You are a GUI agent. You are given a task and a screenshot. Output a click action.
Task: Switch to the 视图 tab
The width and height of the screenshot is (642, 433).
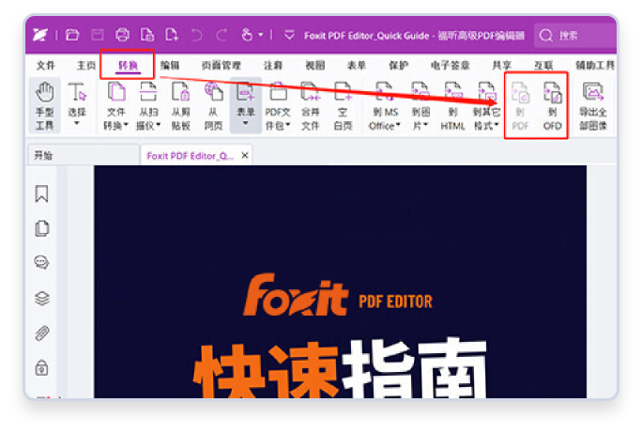(x=314, y=65)
